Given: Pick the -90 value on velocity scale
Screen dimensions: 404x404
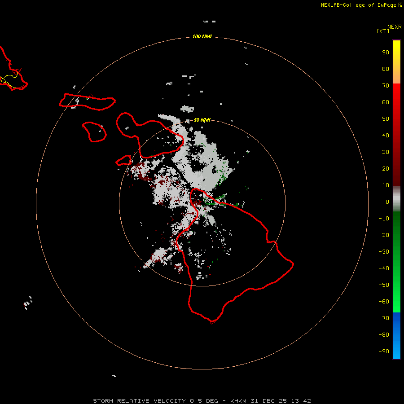Looking at the screenshot, I should [x=384, y=351].
